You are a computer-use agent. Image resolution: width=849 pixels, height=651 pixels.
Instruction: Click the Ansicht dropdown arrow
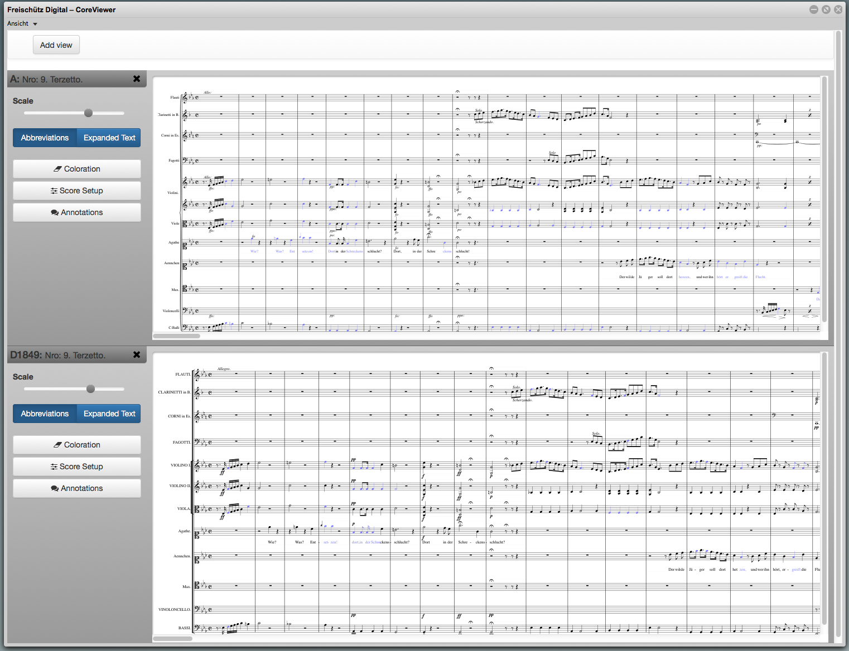[x=35, y=24]
